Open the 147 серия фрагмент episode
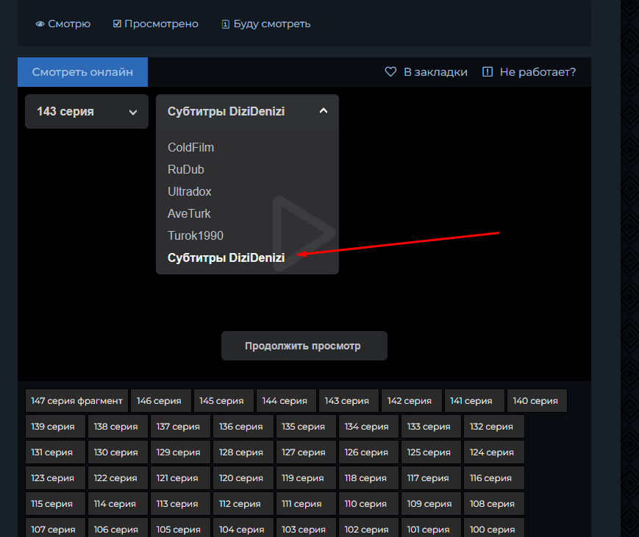Screen dimensions: 639x537 tap(77, 401)
